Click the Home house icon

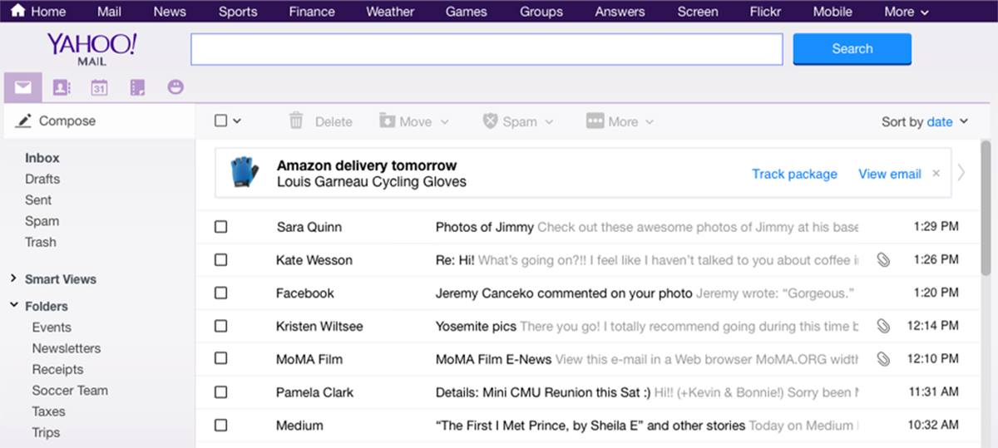click(x=17, y=11)
